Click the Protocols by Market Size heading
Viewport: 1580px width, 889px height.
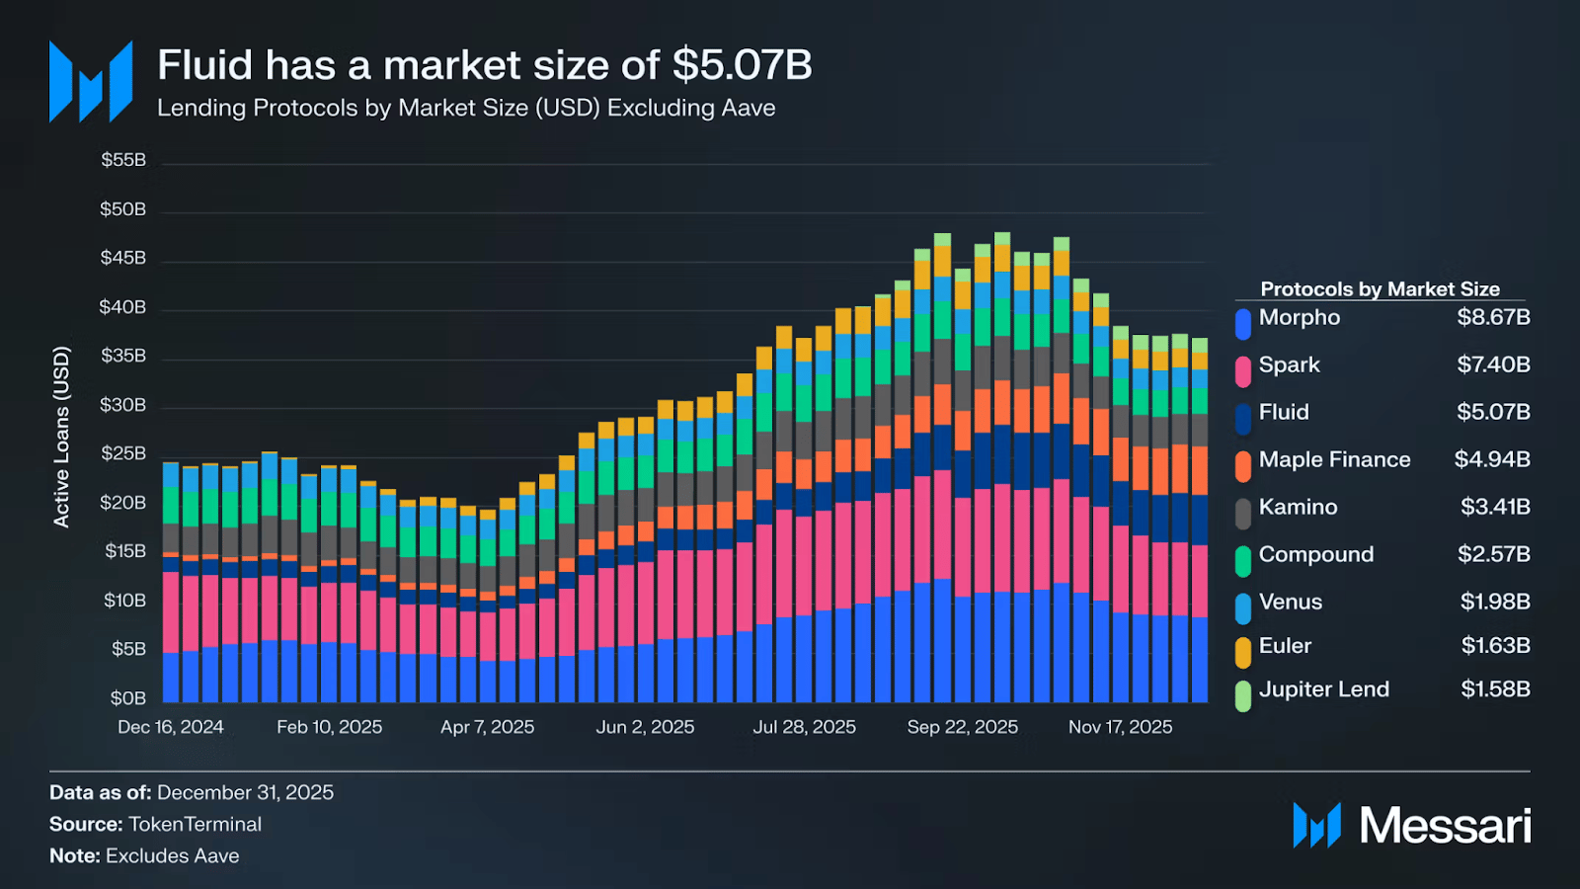pyautogui.click(x=1380, y=288)
